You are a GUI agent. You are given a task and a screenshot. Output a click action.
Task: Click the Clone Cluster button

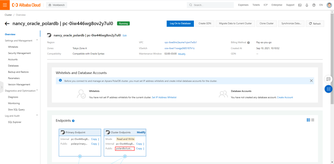[266, 24]
